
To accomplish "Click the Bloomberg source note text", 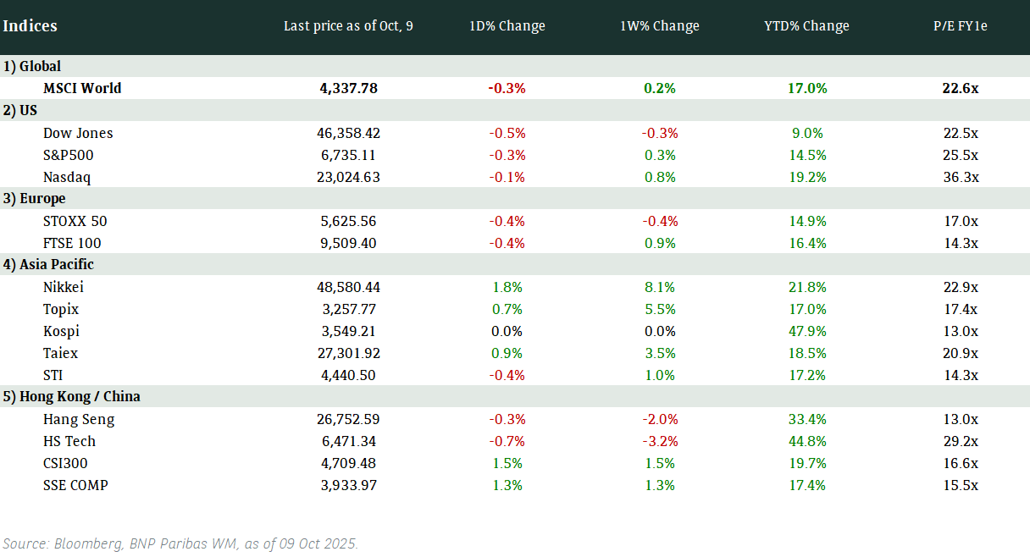I will pos(180,543).
